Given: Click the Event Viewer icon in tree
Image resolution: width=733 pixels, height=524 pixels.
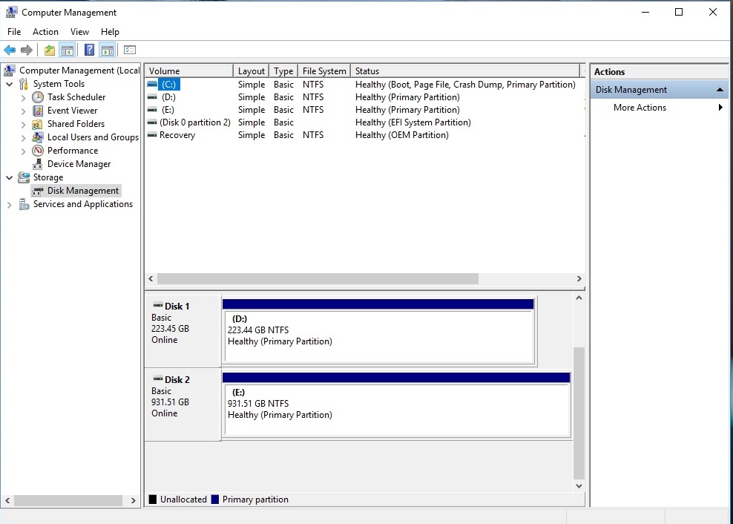Looking at the screenshot, I should pos(37,111).
